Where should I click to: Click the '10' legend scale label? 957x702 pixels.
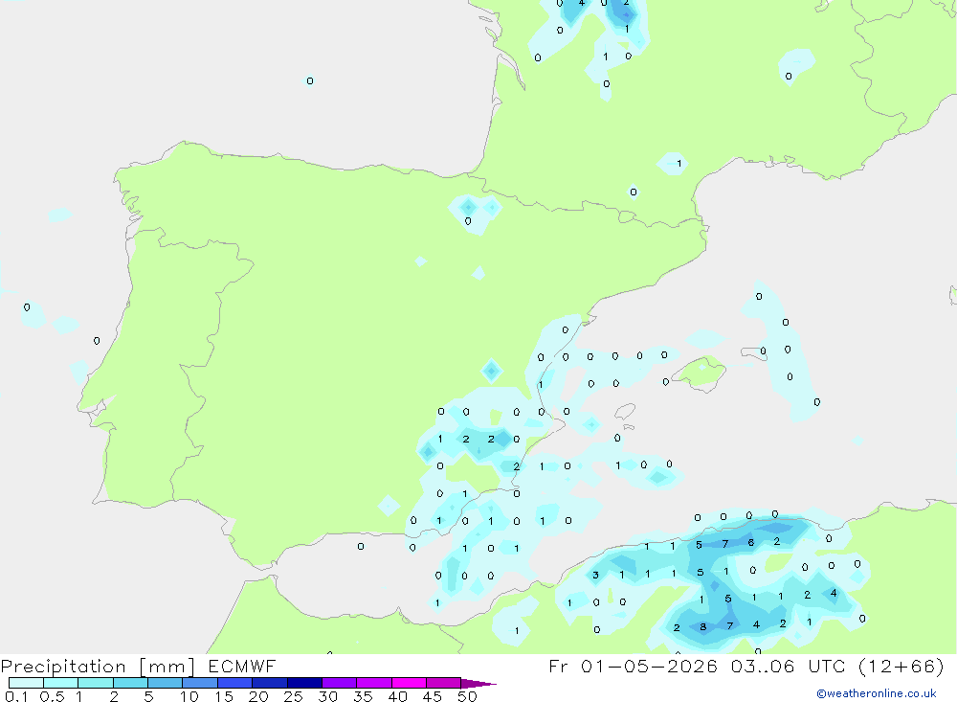click(189, 696)
